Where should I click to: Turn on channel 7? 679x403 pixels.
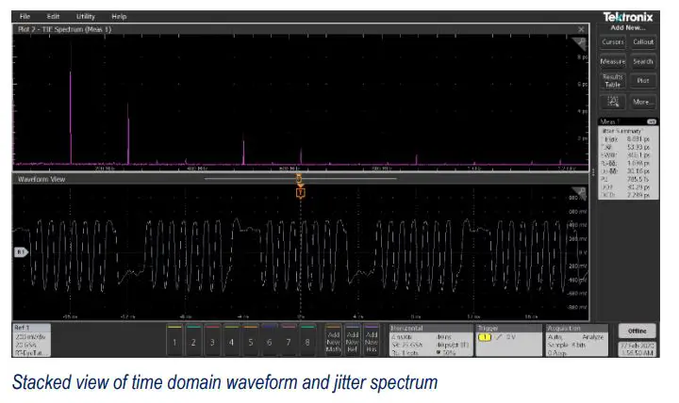point(289,340)
